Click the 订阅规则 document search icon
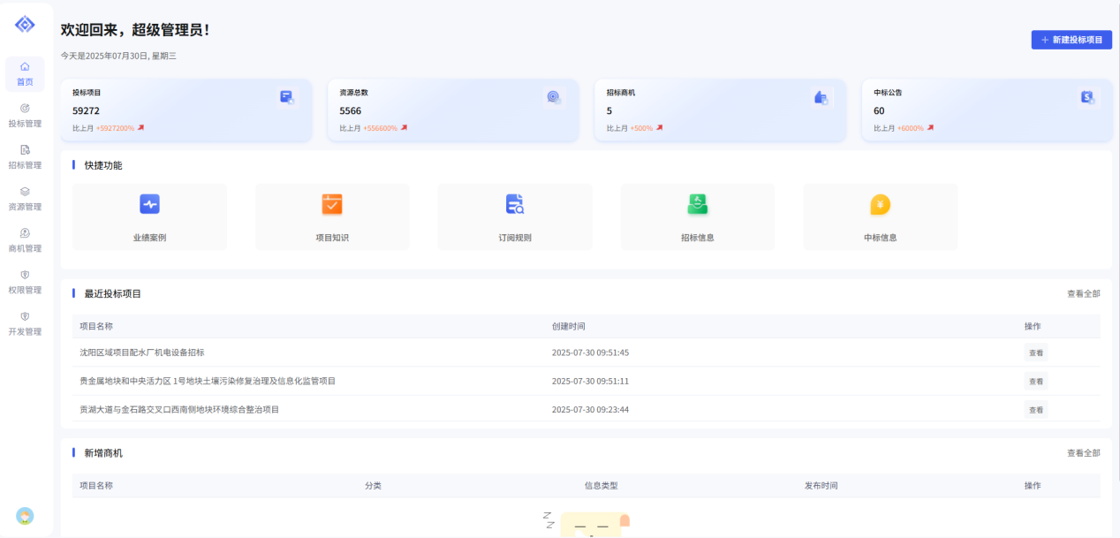Screen dimensions: 1120x538 click(515, 204)
